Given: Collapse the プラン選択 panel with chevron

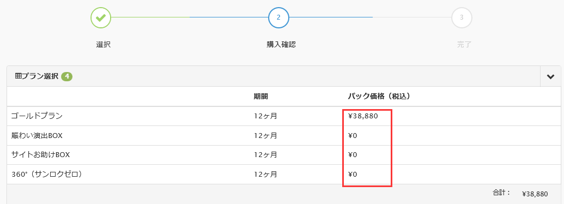Looking at the screenshot, I should [x=550, y=76].
